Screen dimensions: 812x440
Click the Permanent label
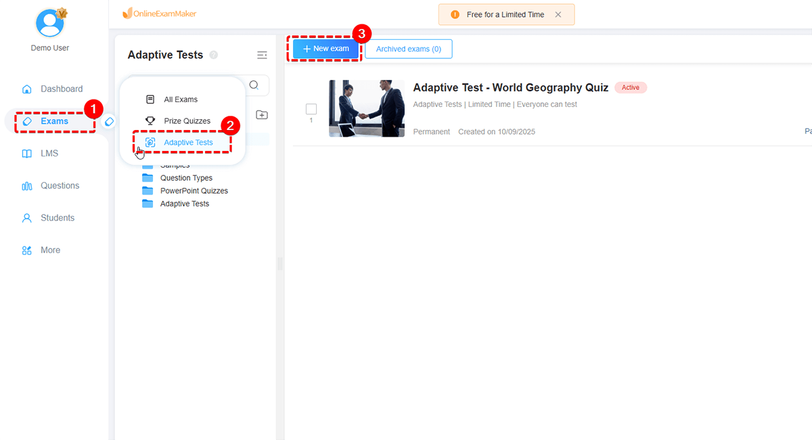point(432,131)
